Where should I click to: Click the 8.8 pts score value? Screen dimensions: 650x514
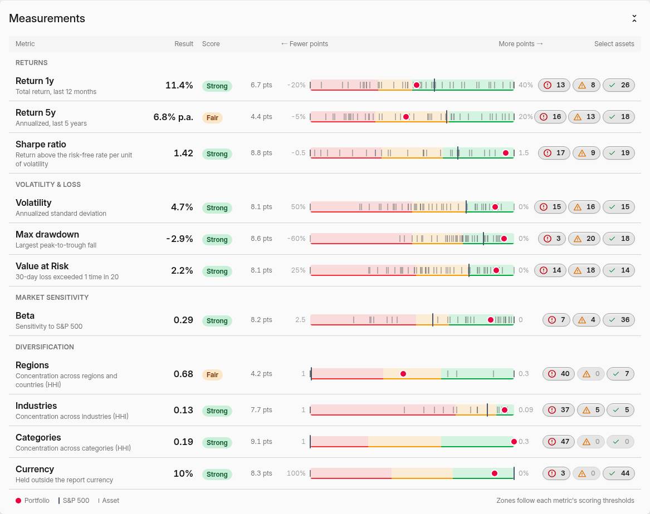pyautogui.click(x=261, y=153)
